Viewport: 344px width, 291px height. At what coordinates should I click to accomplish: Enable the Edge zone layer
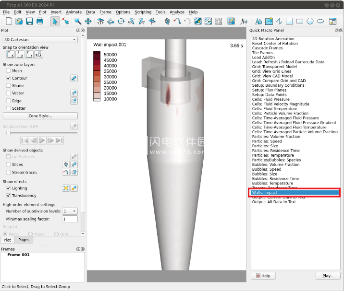[8, 101]
